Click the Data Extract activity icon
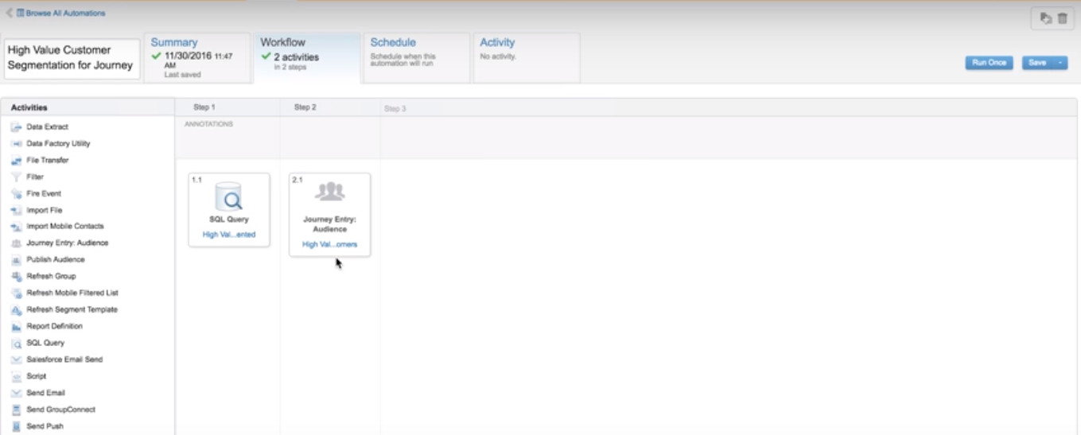 16,127
